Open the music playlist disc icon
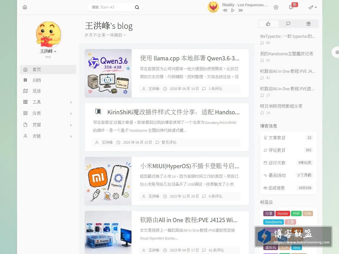The image size is (339, 254). tap(276, 7)
